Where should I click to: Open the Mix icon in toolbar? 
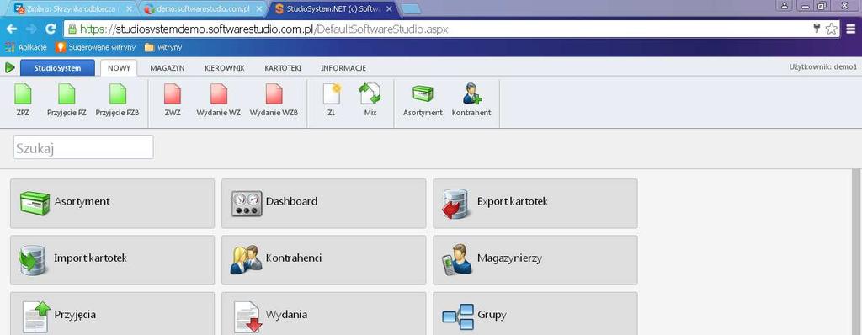370,94
